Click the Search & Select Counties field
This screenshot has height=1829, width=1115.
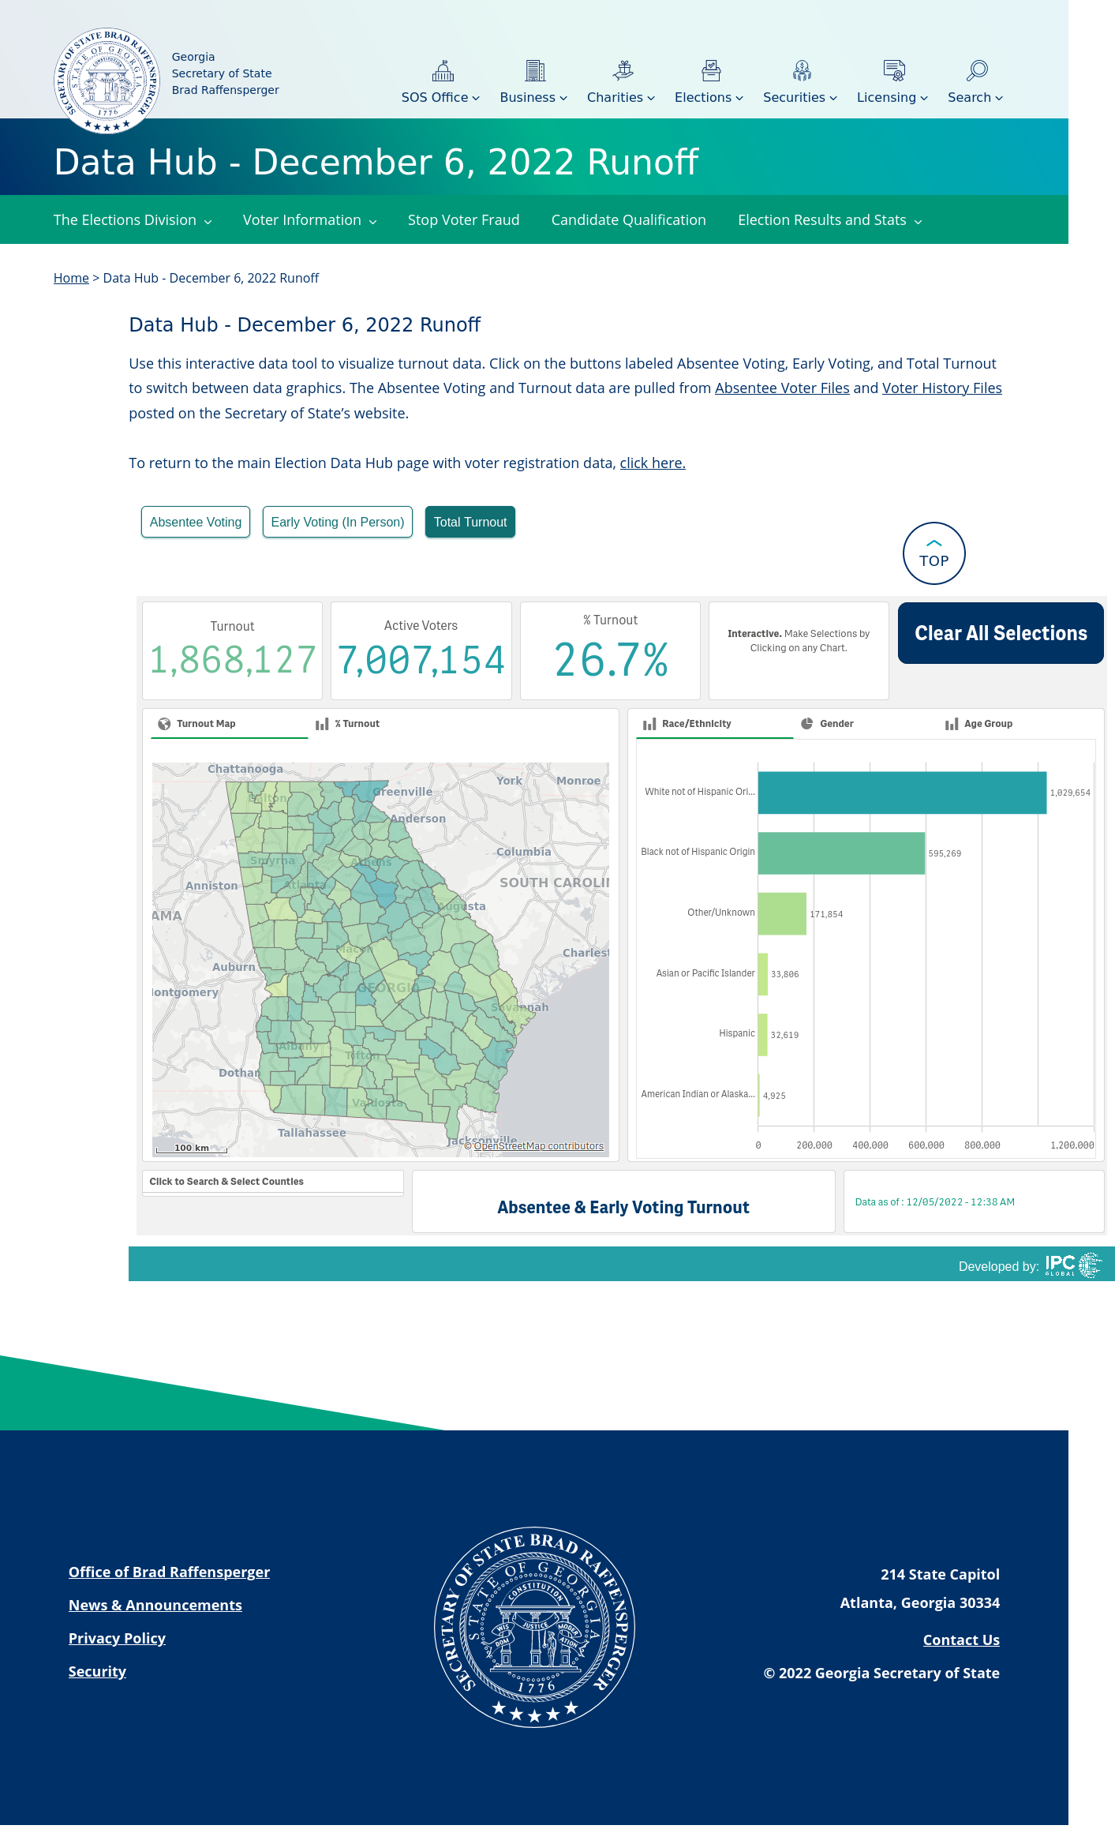tap(273, 1182)
